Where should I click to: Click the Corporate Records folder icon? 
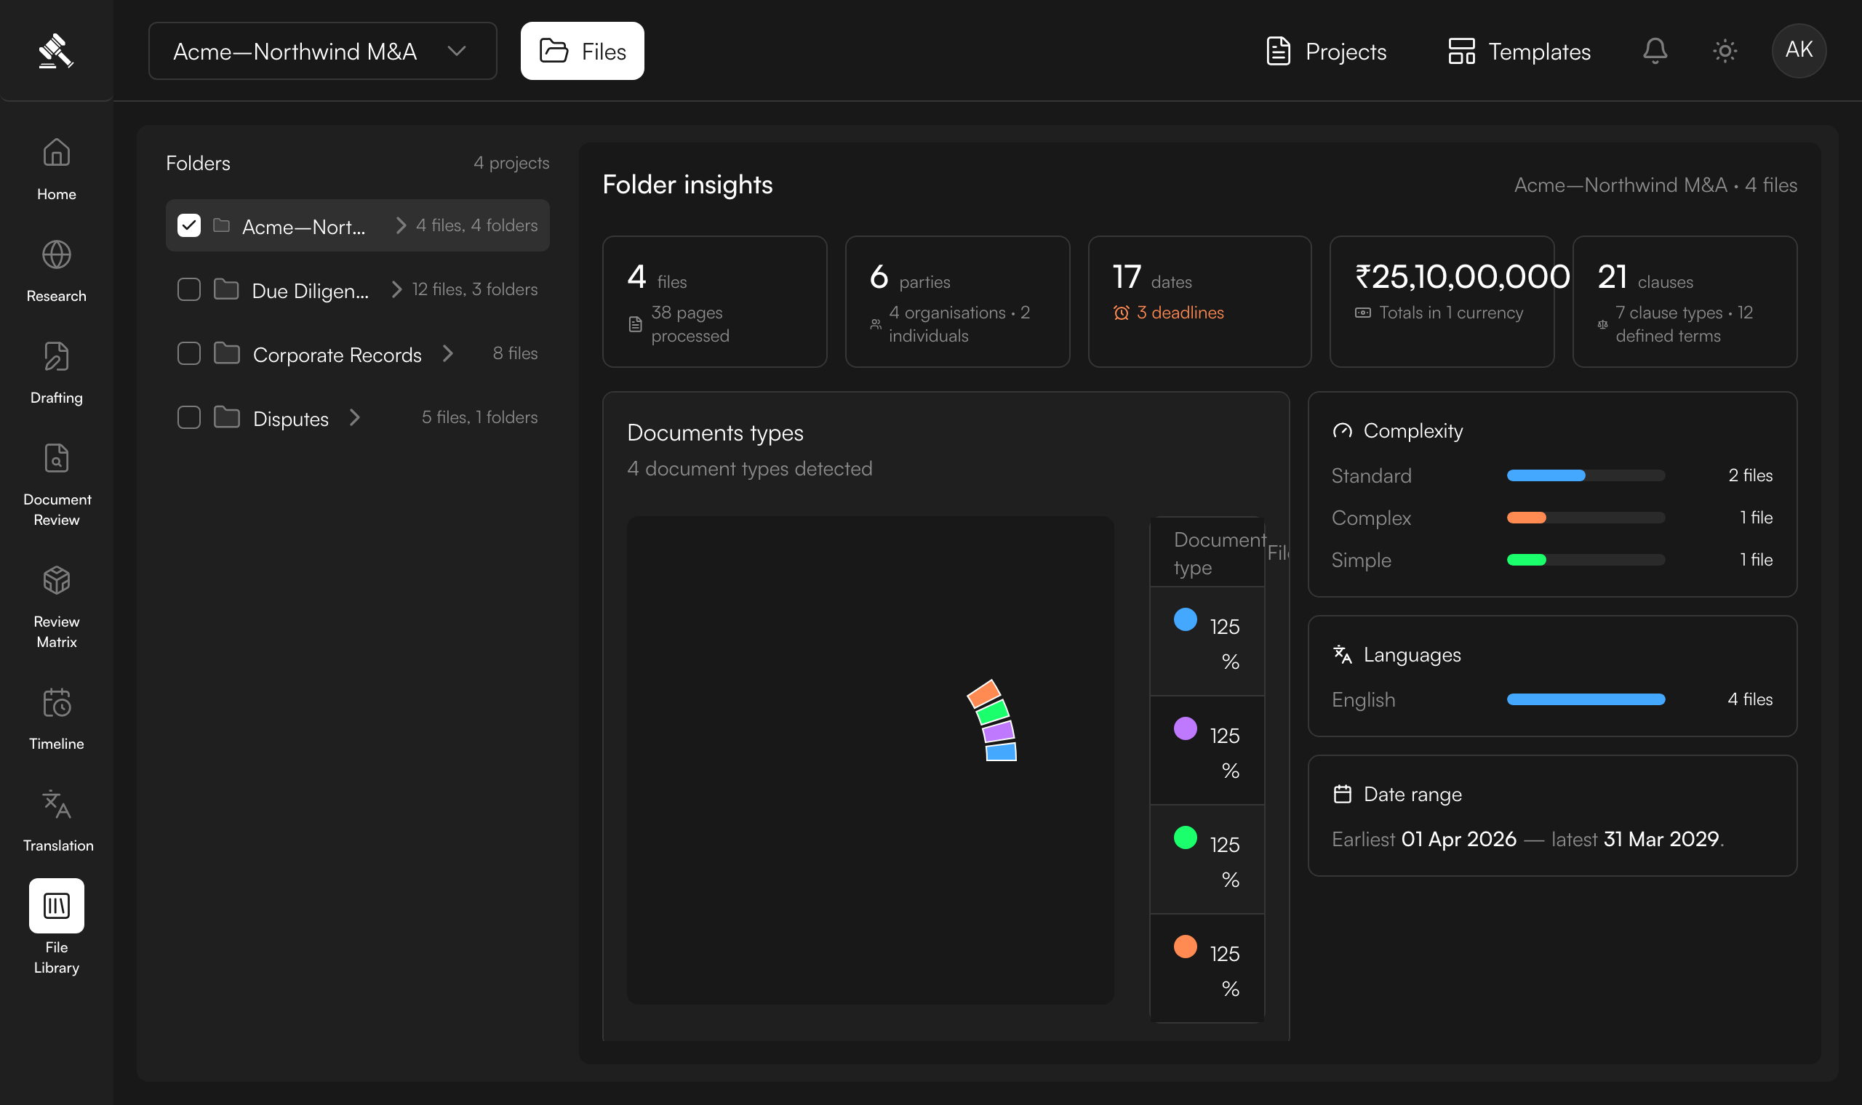(x=226, y=353)
